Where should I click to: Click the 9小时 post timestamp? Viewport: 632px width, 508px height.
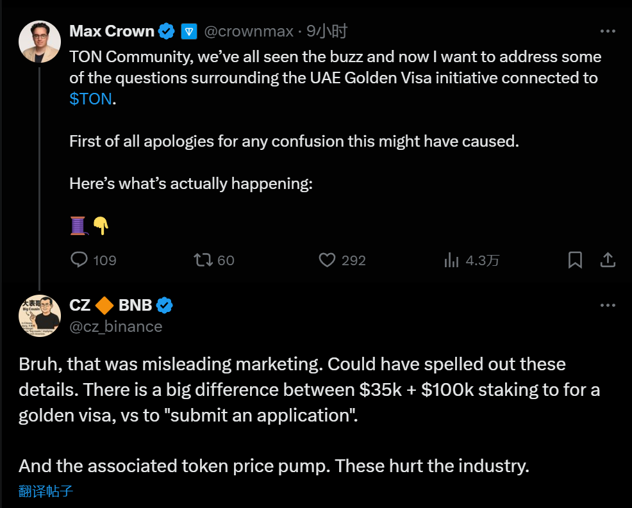[327, 31]
